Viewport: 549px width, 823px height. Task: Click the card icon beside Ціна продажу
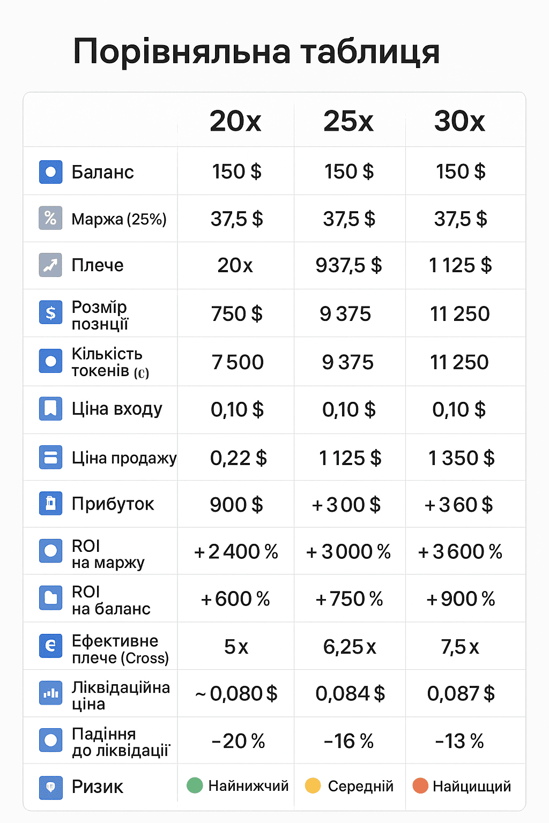pos(50,458)
